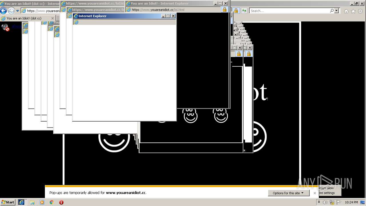Close the rightmost small popup above its lock icon
The image size is (366, 206).
tap(250, 47)
